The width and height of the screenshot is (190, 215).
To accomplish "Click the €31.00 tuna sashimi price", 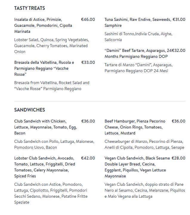I will [179, 20].
